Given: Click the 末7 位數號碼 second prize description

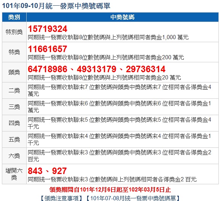Looking at the screenshot, I should [119, 90].
